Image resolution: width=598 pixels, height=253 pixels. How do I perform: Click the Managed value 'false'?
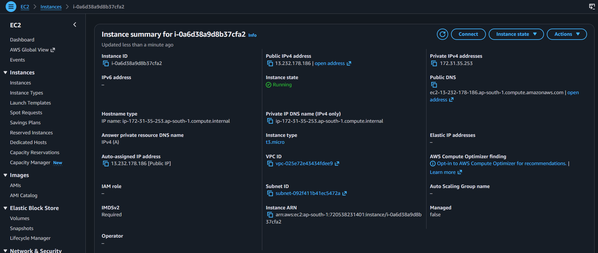tap(435, 215)
